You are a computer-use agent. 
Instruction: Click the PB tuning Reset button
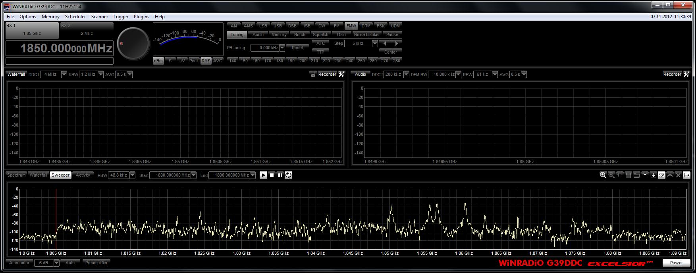click(297, 48)
